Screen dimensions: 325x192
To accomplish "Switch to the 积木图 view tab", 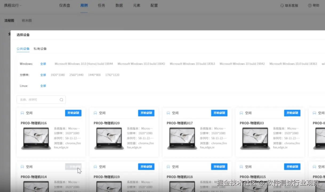I will [x=27, y=21].
